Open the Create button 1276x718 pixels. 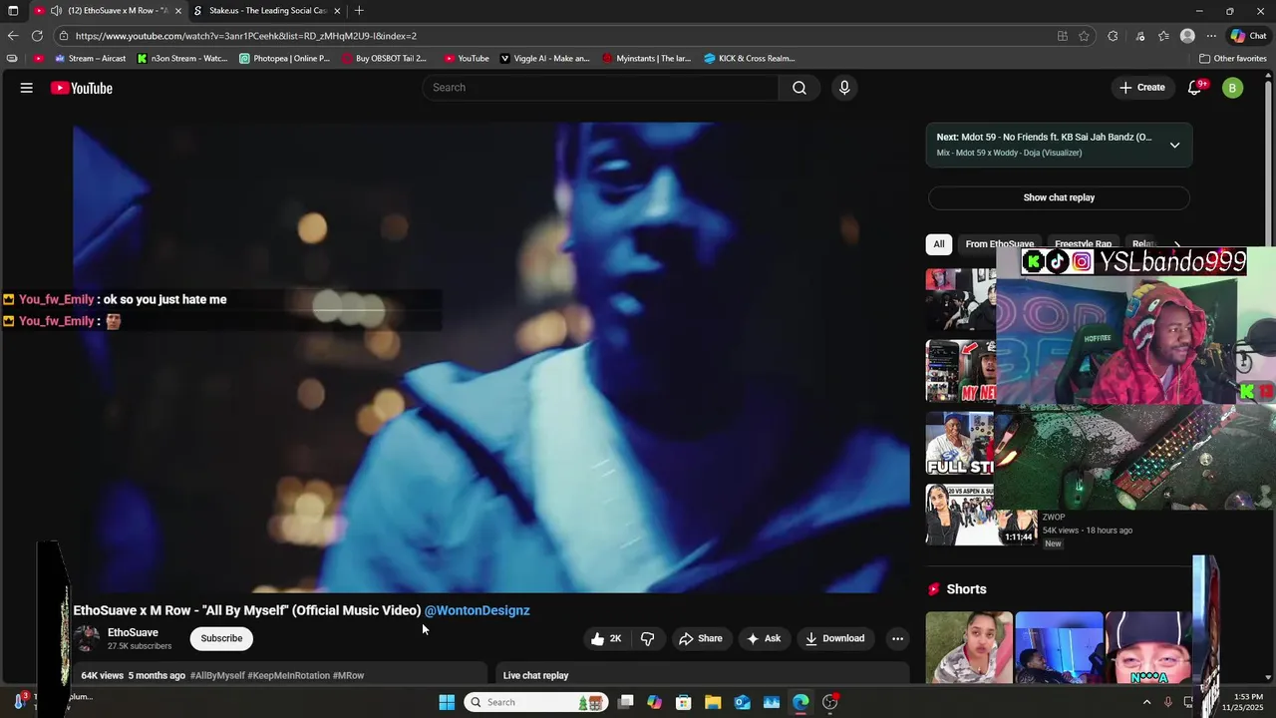pos(1142,88)
